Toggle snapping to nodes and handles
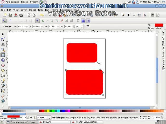 (x=37, y=21)
